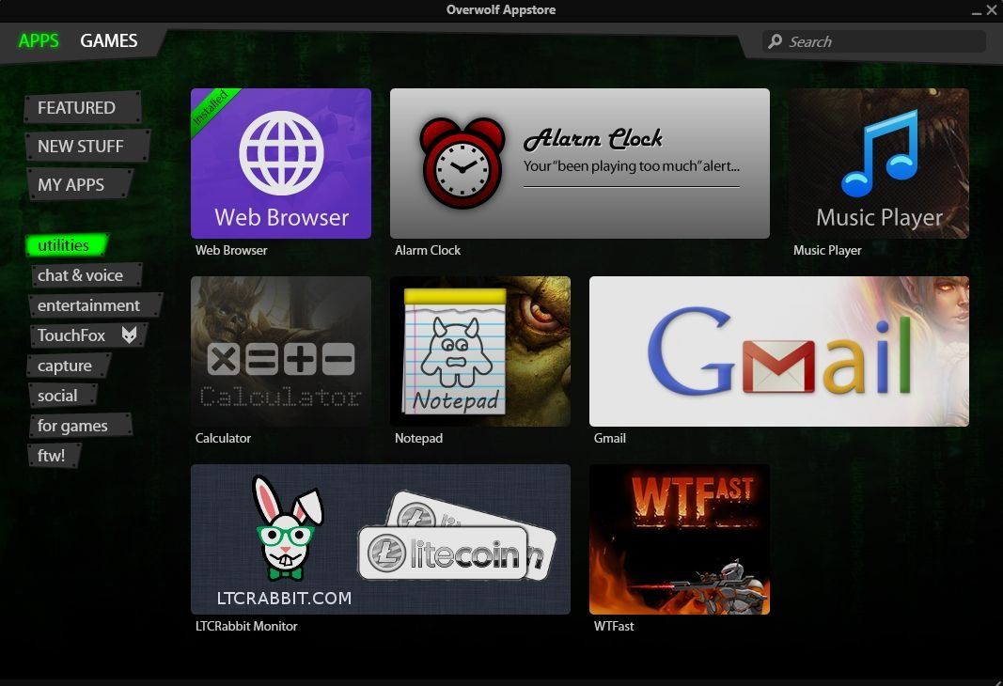1003x686 pixels.
Task: Enable the chat & voice filter
Action: pos(81,274)
